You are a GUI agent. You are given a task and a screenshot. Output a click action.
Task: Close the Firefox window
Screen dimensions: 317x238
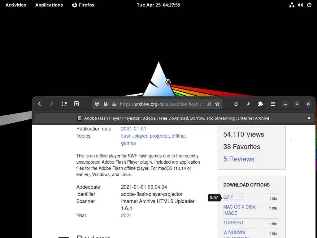pyautogui.click(x=308, y=104)
